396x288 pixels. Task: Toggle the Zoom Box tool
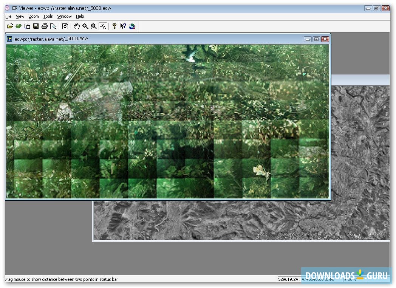pos(94,26)
